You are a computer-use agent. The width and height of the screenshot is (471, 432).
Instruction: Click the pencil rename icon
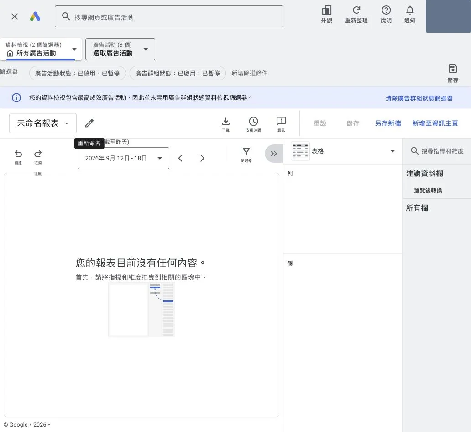coord(89,123)
